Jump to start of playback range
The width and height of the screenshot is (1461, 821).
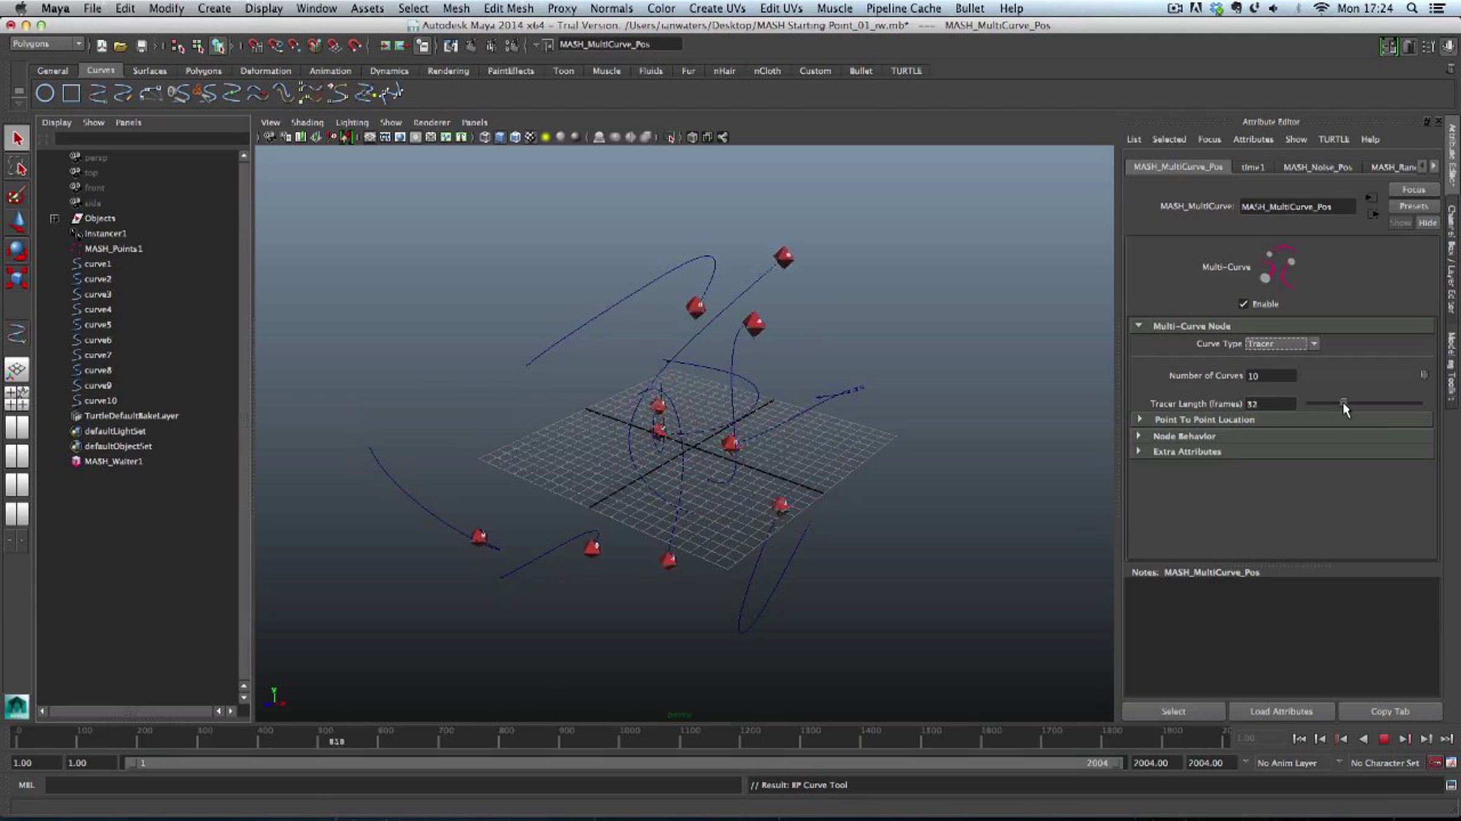coord(1298,739)
